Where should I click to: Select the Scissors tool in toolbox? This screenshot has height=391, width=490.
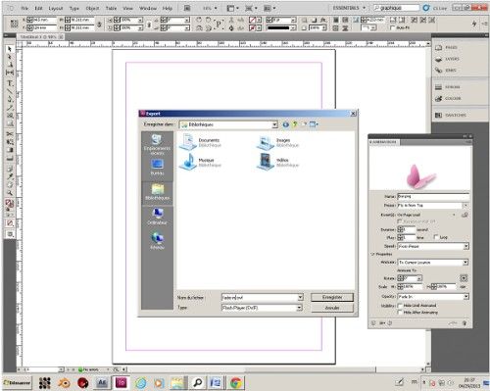10,134
